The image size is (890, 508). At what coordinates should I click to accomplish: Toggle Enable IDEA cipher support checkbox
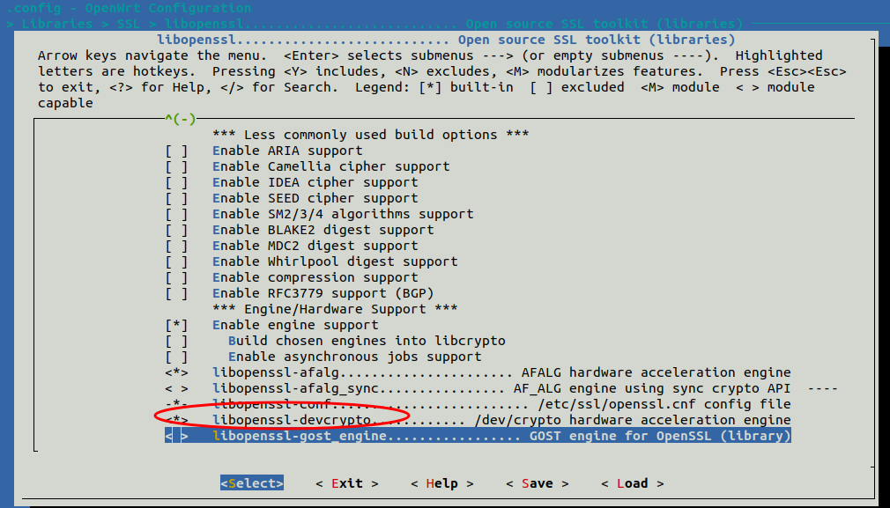click(x=176, y=182)
